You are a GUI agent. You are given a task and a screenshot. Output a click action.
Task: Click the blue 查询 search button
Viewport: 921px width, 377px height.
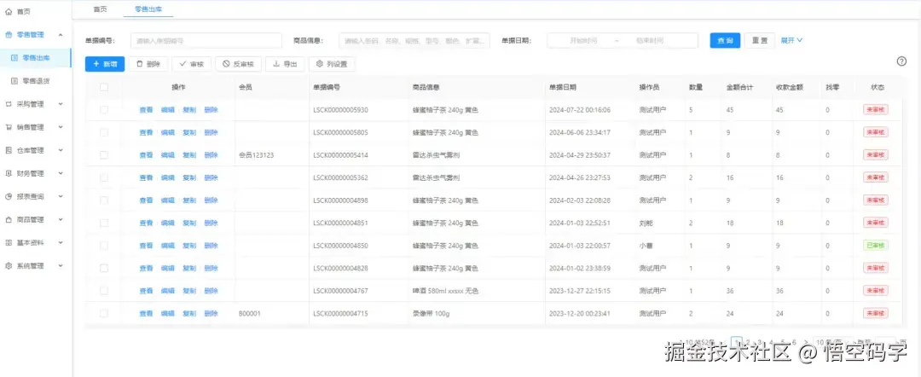tap(725, 41)
